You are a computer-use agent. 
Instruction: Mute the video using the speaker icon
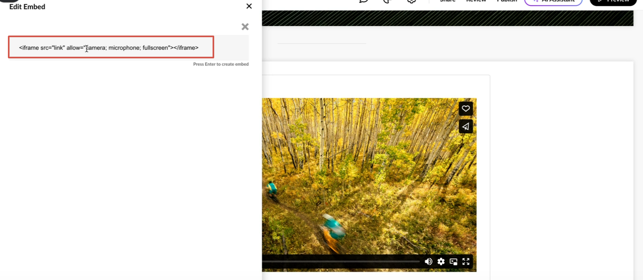429,262
